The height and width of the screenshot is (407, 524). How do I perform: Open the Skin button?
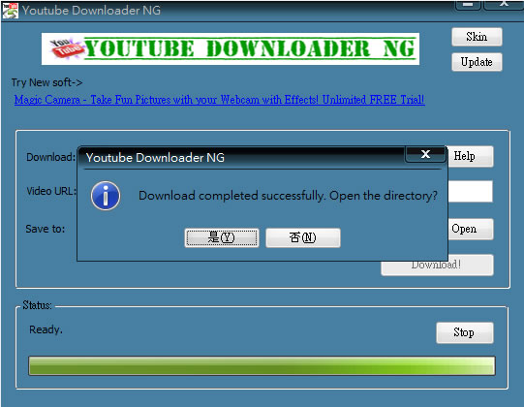[477, 37]
